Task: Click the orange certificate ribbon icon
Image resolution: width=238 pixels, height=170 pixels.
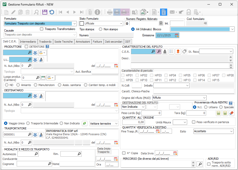Action: pyautogui.click(x=178, y=51)
